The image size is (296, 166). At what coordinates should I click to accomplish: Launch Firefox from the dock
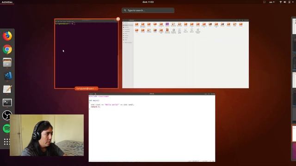click(7, 36)
